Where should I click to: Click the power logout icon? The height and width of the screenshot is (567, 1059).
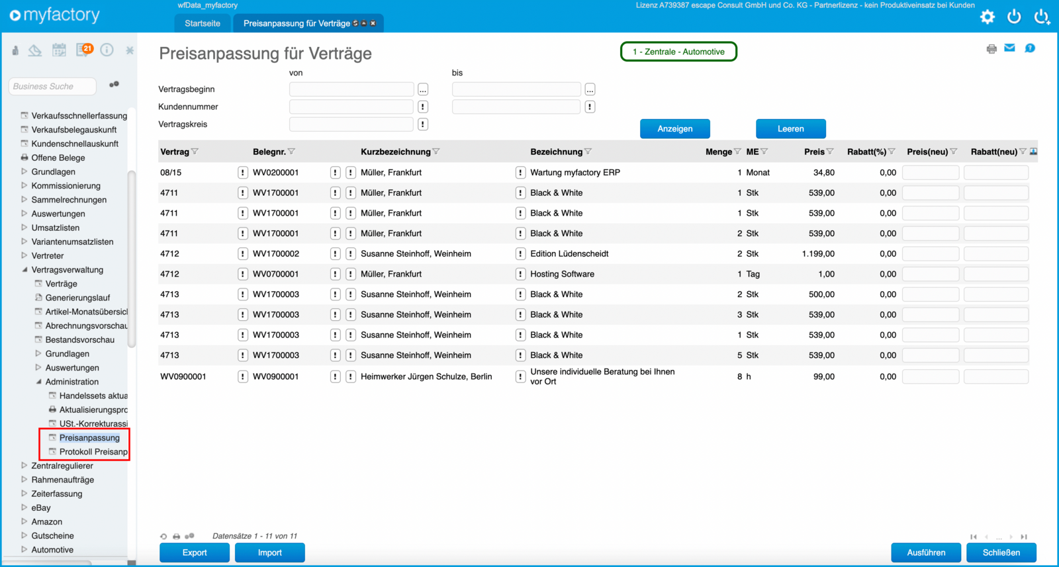pyautogui.click(x=1014, y=17)
